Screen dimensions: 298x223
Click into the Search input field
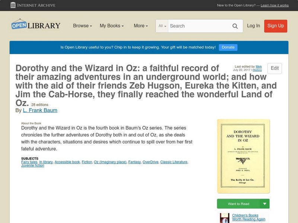click(200, 26)
